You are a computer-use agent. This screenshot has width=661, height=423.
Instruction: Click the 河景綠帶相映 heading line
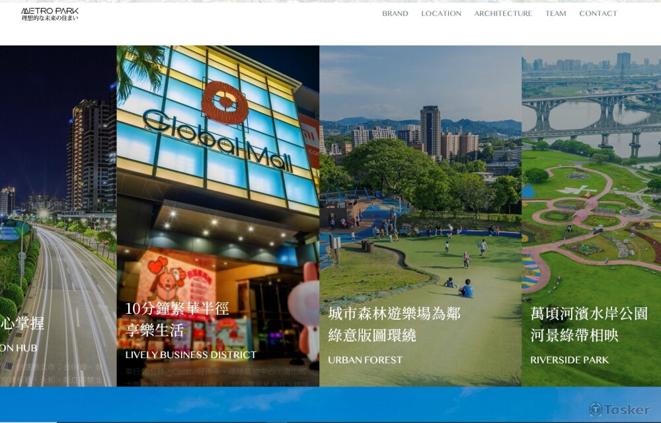coord(574,335)
